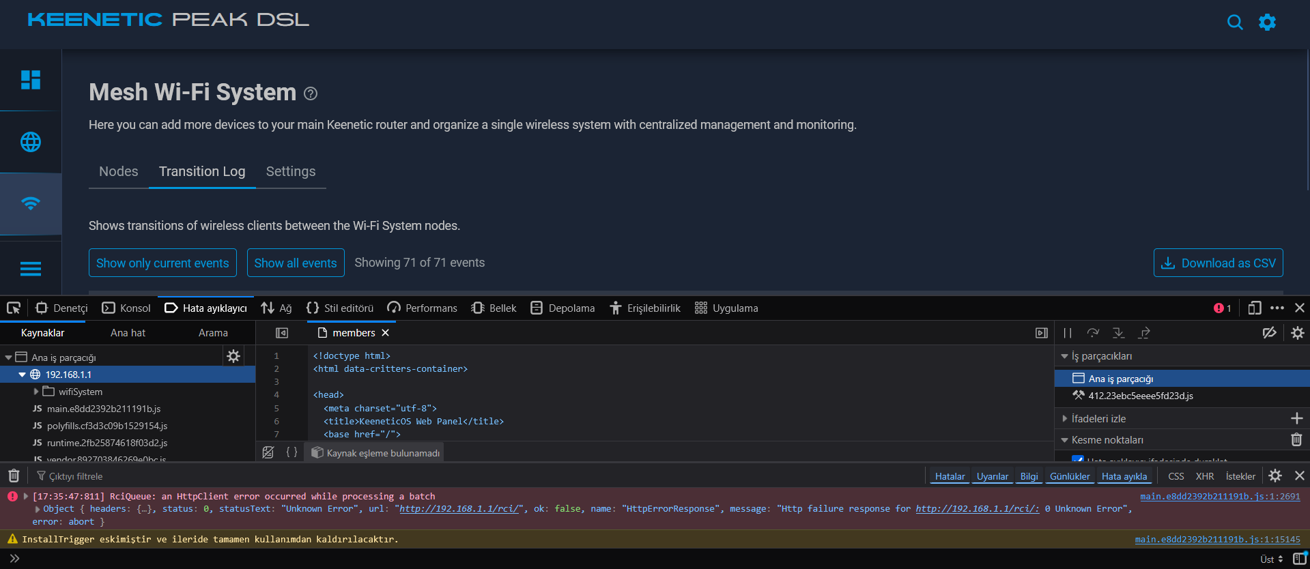Screen dimensions: 1310x569
Task: Open debugger settings gear icon
Action: [1297, 333]
